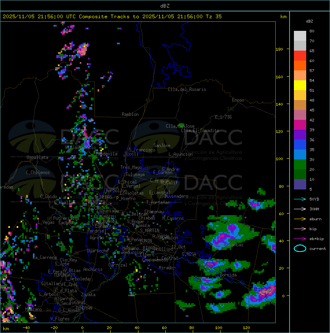Image resolution: width=330 pixels, height=333 pixels.
Task: Click the '30HM' legend label
Action: pyautogui.click(x=314, y=209)
